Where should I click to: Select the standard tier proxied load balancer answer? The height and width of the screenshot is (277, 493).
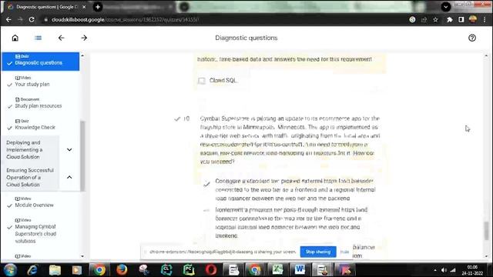[206, 185]
